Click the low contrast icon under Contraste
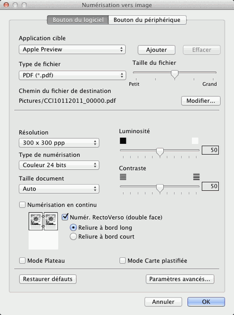Viewport: 234px width, 315px height. pyautogui.click(x=123, y=177)
